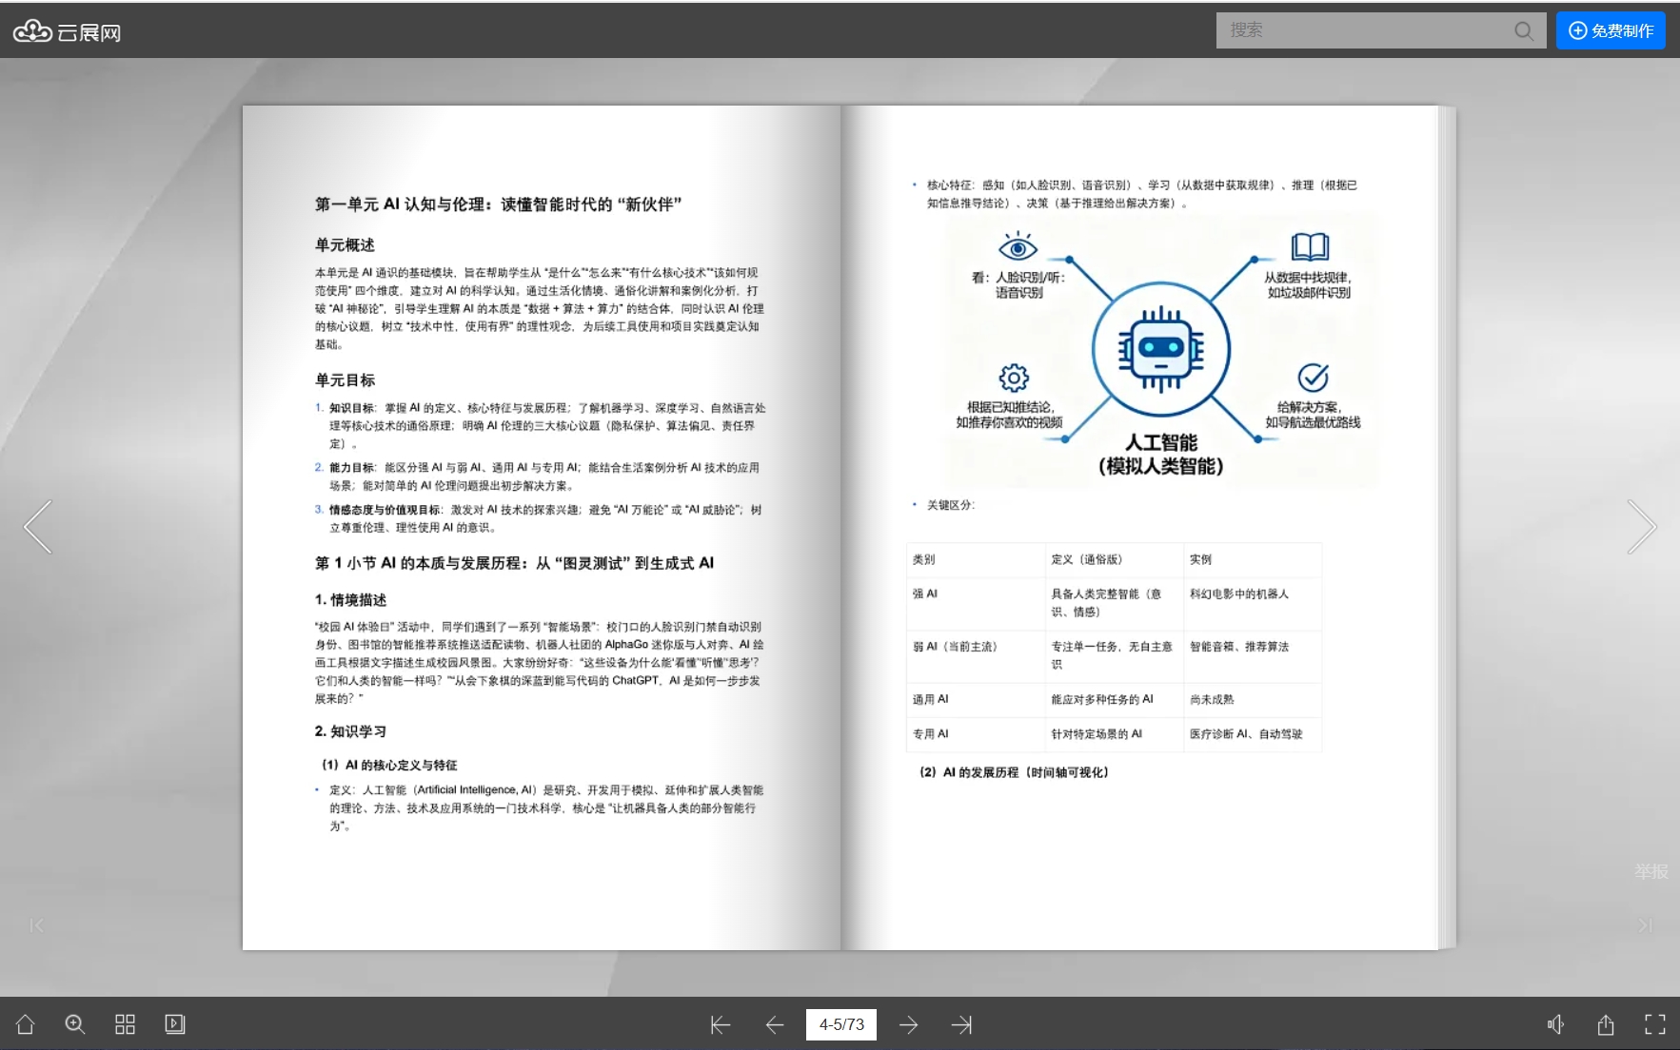
Task: Click the home icon in bottom toolbar
Action: pos(26,1024)
